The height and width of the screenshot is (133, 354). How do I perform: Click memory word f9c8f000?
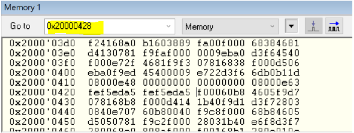point(221,112)
